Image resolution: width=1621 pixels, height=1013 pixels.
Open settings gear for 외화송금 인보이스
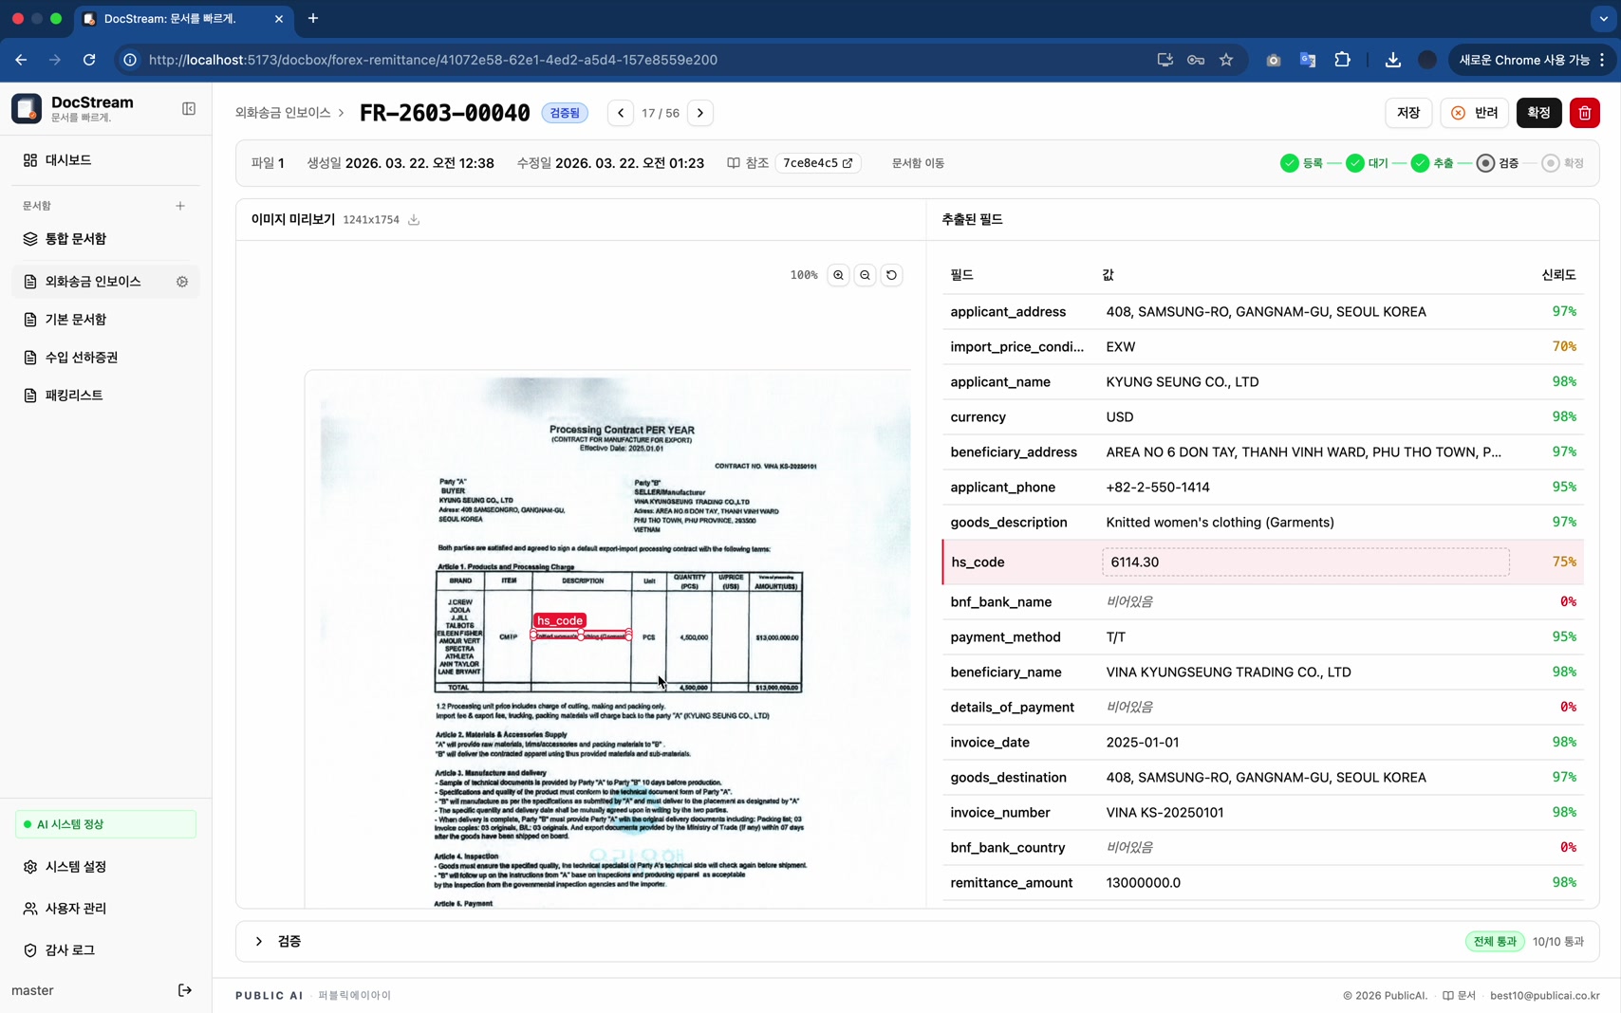[182, 282]
